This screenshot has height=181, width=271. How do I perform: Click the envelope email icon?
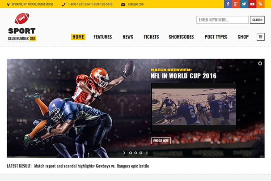[123, 4]
